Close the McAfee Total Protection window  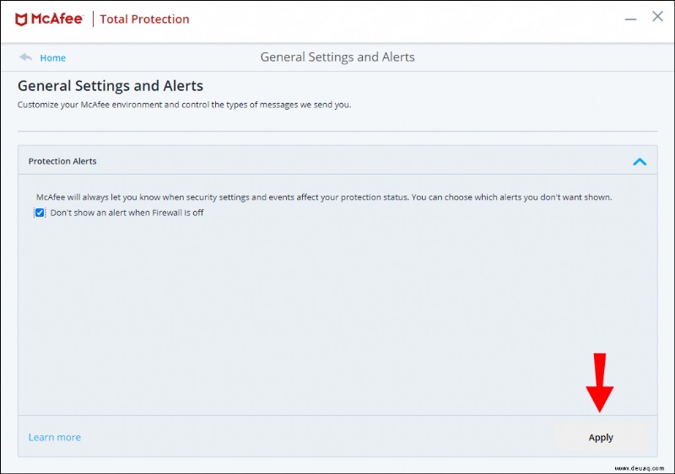pos(657,16)
